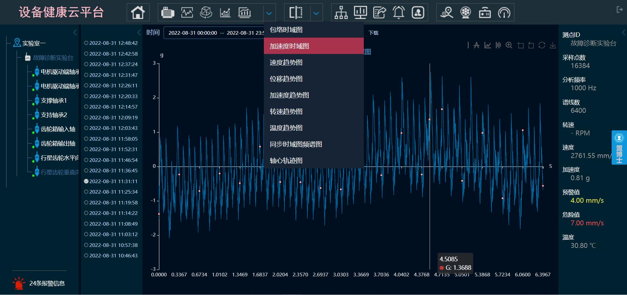Click the alarm bell icon in toolbar

[x=398, y=13]
